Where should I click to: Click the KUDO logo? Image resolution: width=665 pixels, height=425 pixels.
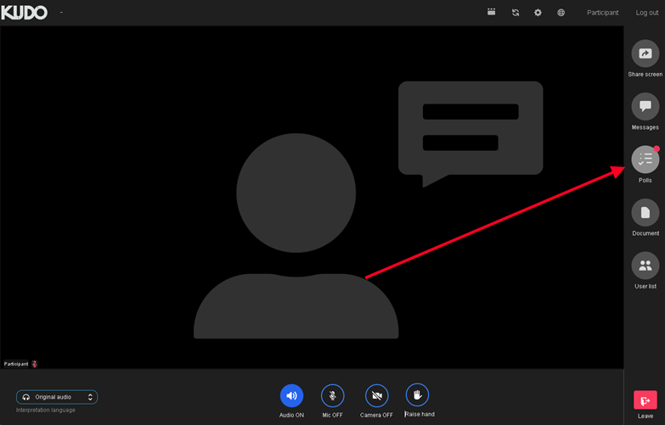pyautogui.click(x=25, y=13)
